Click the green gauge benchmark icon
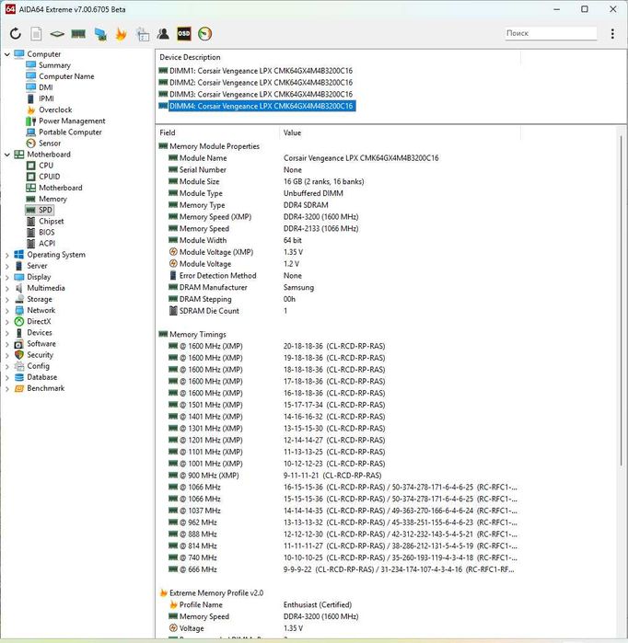Image resolution: width=628 pixels, height=643 pixels. [x=204, y=34]
